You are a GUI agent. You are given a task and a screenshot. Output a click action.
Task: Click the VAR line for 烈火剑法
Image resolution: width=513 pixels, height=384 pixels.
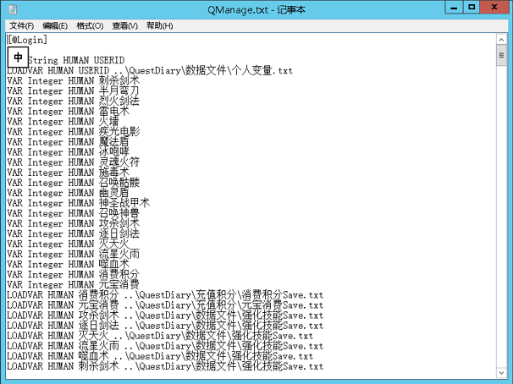click(x=74, y=101)
